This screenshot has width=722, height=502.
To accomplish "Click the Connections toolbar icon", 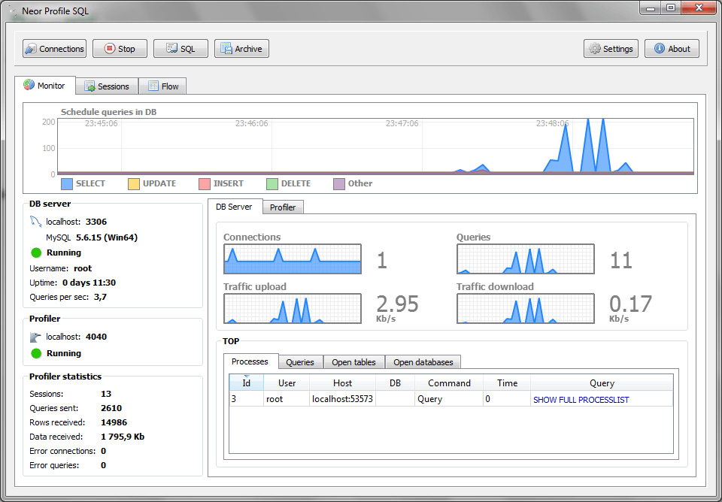I will (x=31, y=49).
